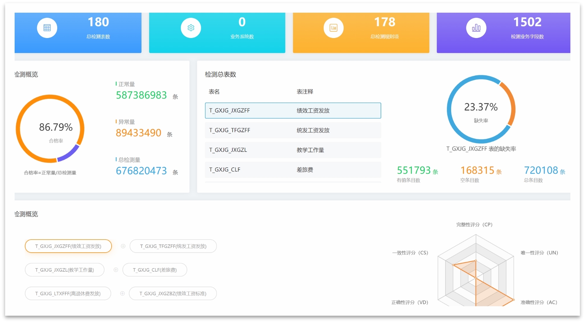This screenshot has width=585, height=323.
Task: Click the 一致性评分（CS）radar axis label
Action: pyautogui.click(x=410, y=253)
